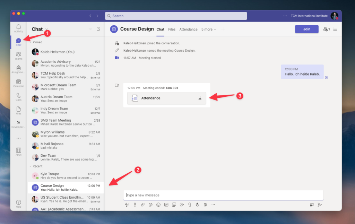Open the Developer Portal app
355x224 pixels.
19,124
